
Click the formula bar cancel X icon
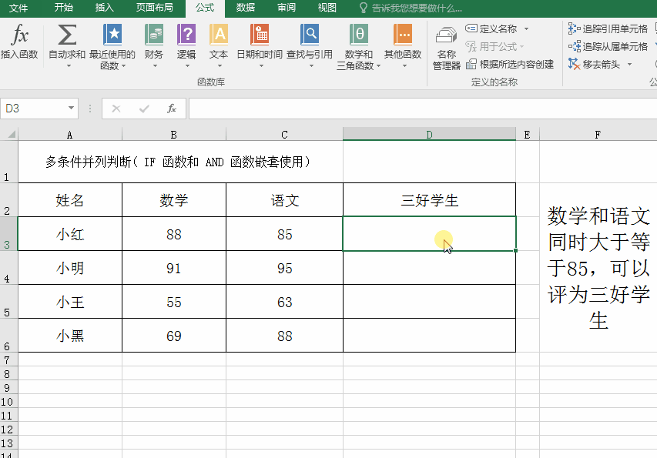pyautogui.click(x=116, y=109)
